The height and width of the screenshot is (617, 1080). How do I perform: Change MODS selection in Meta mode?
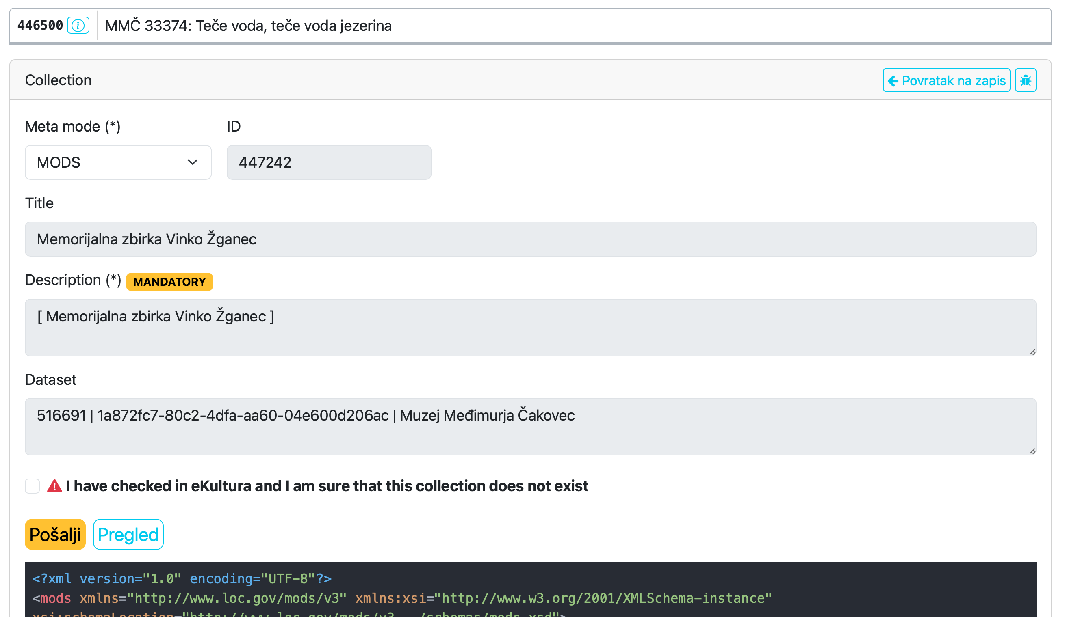pyautogui.click(x=118, y=162)
